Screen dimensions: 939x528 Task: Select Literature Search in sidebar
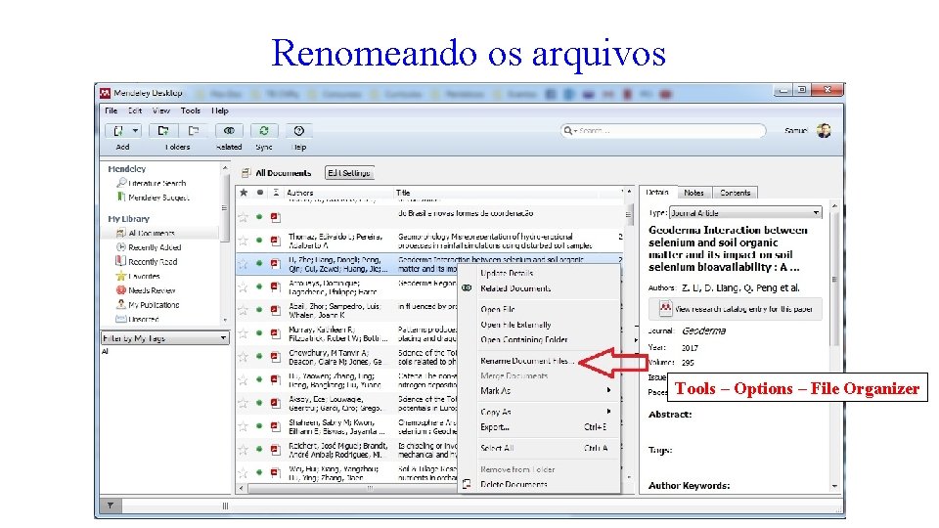point(156,183)
